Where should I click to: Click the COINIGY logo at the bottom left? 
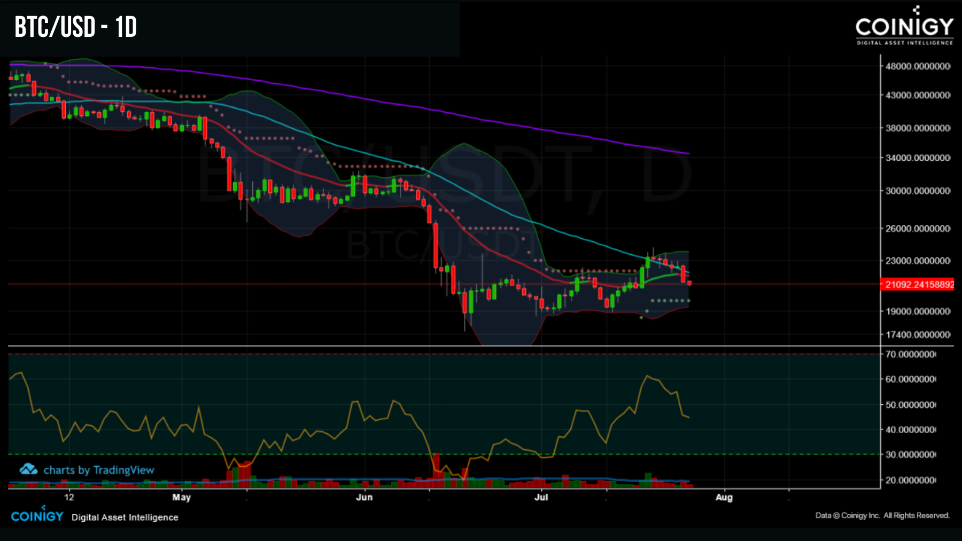pyautogui.click(x=37, y=516)
